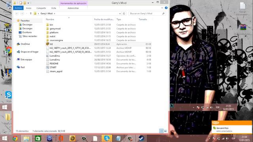Go up one folder level
The width and height of the screenshot is (253, 142).
[x=31, y=13]
